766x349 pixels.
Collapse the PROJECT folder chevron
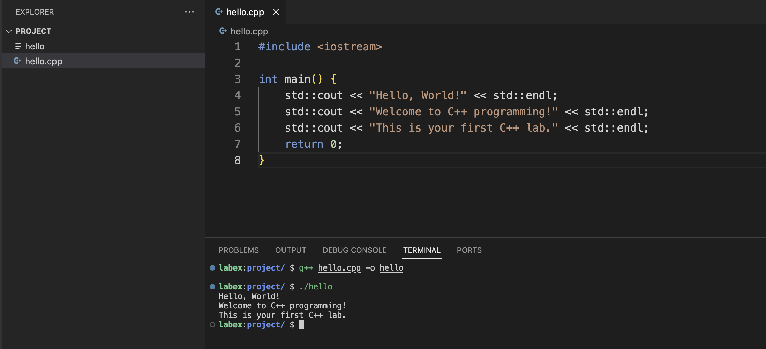(9, 31)
